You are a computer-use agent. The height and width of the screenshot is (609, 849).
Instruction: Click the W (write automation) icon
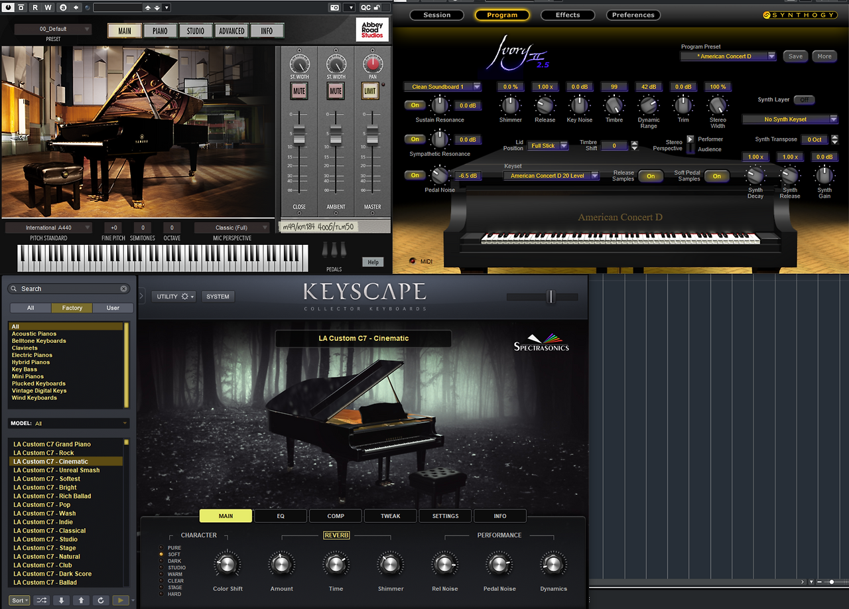47,7
